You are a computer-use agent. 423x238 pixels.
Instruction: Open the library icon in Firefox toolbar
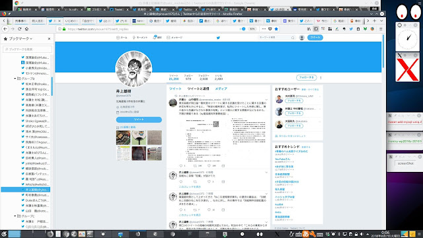tap(309, 29)
